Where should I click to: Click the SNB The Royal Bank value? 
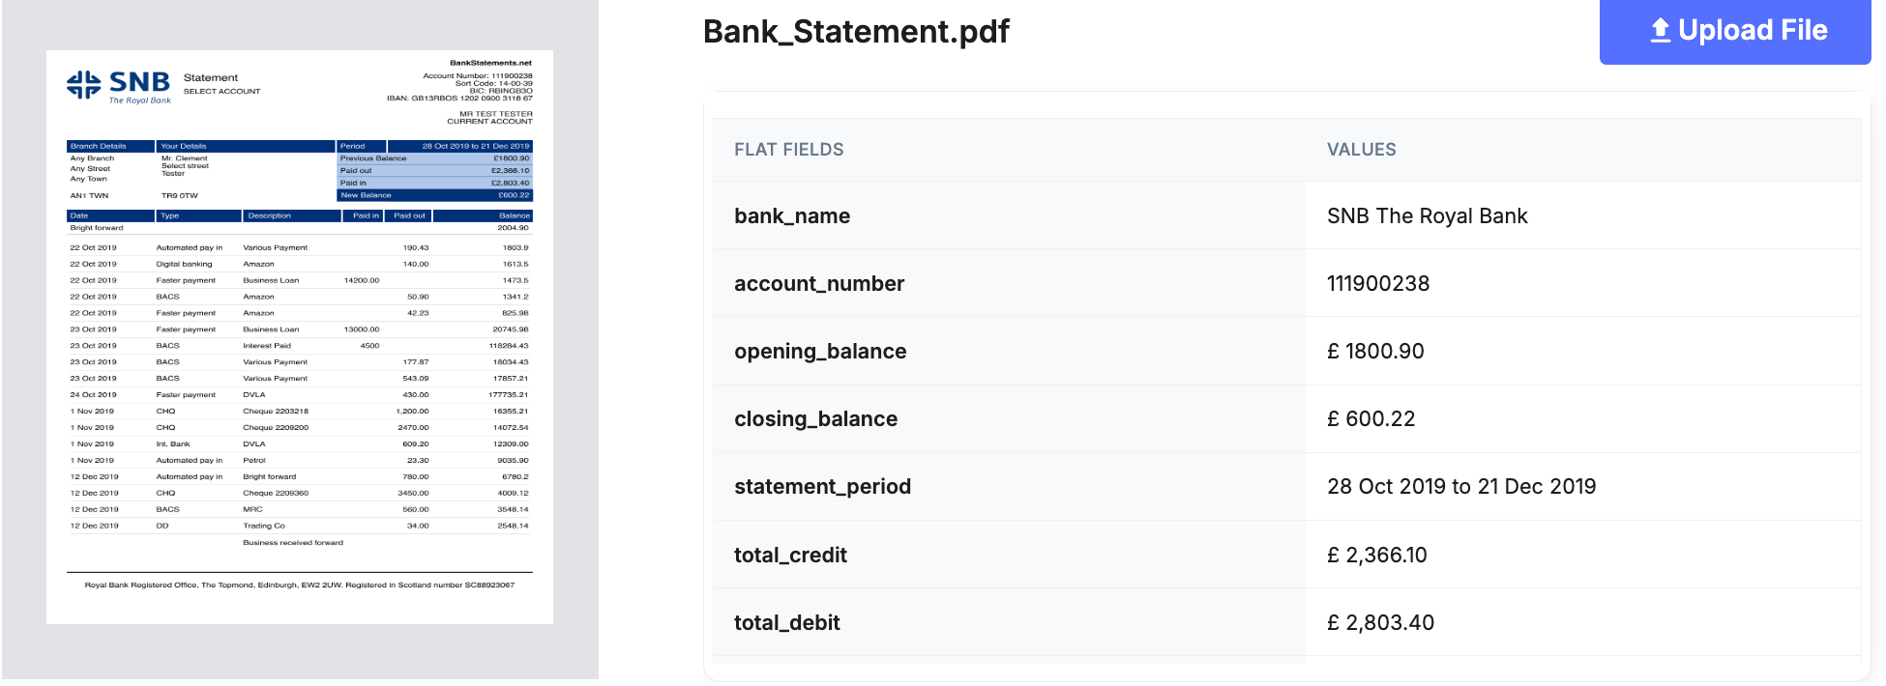(1429, 215)
